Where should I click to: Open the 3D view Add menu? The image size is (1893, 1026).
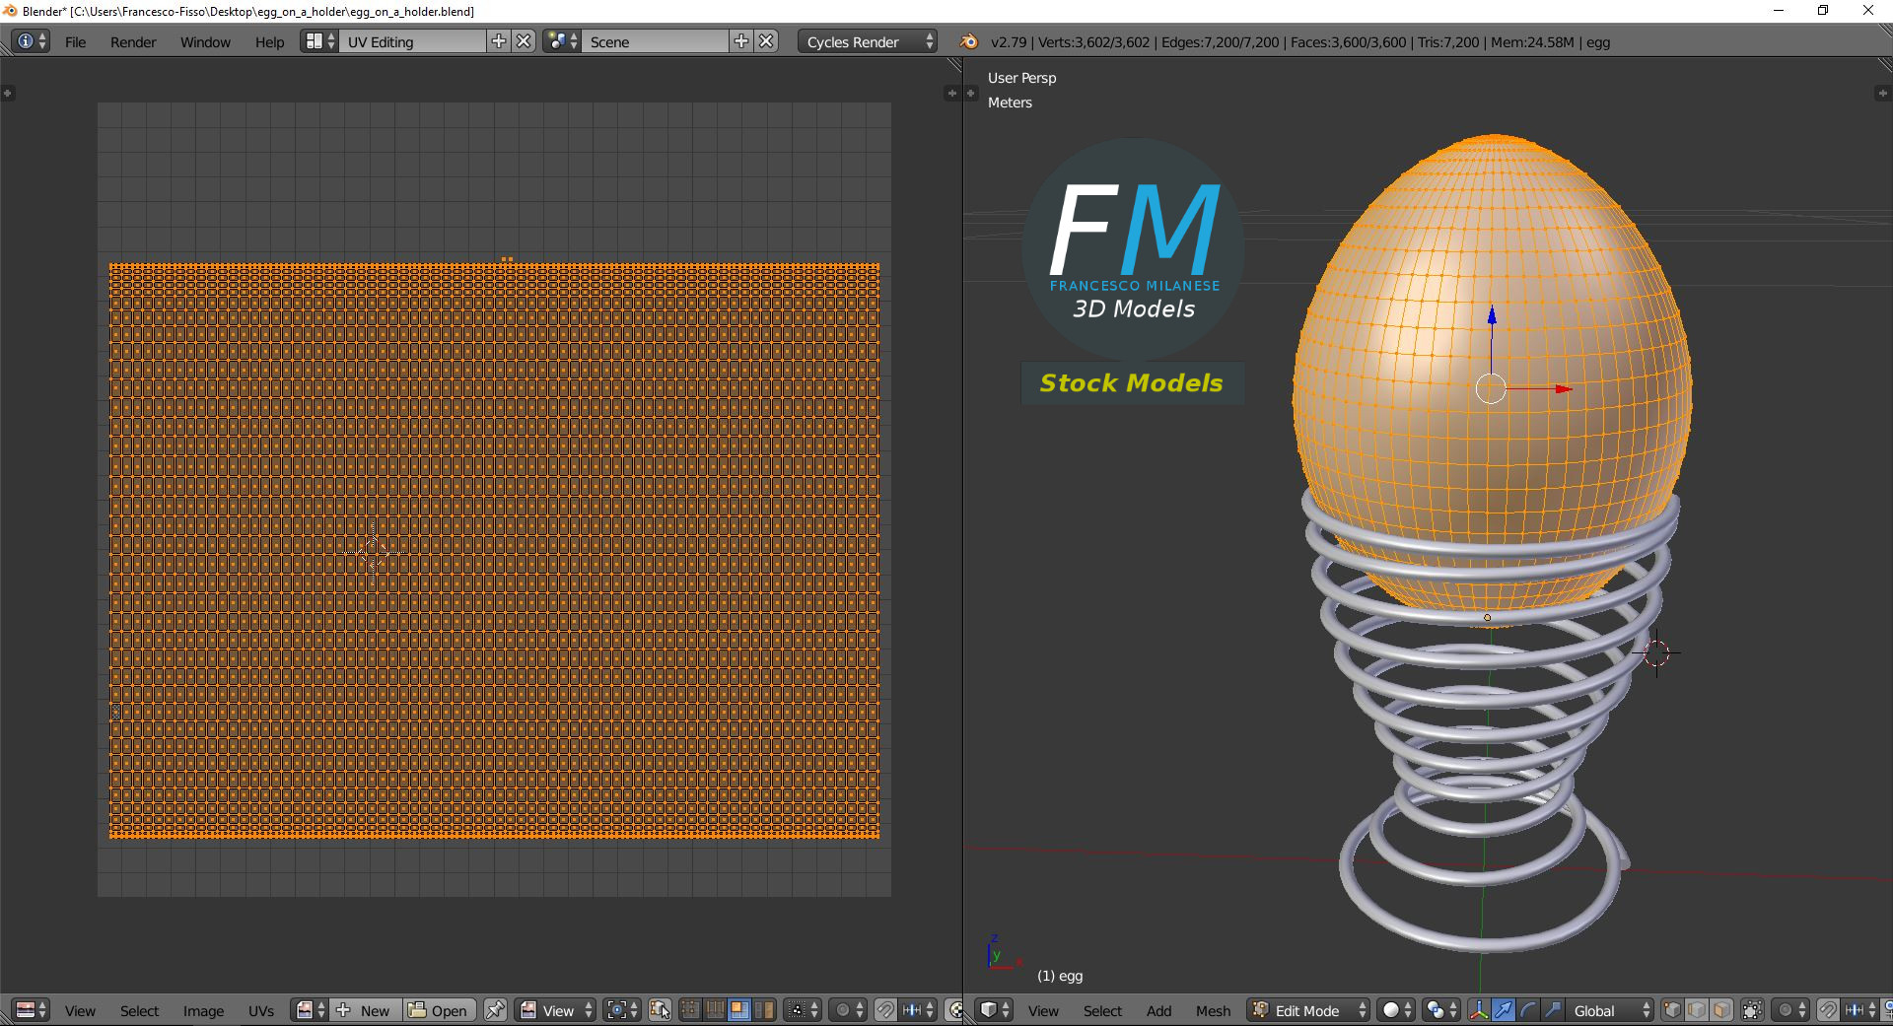1158,1010
